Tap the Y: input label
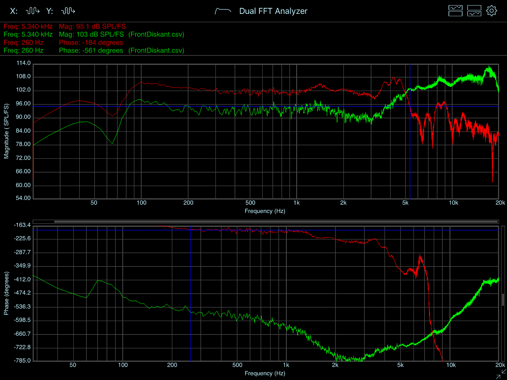 point(50,11)
